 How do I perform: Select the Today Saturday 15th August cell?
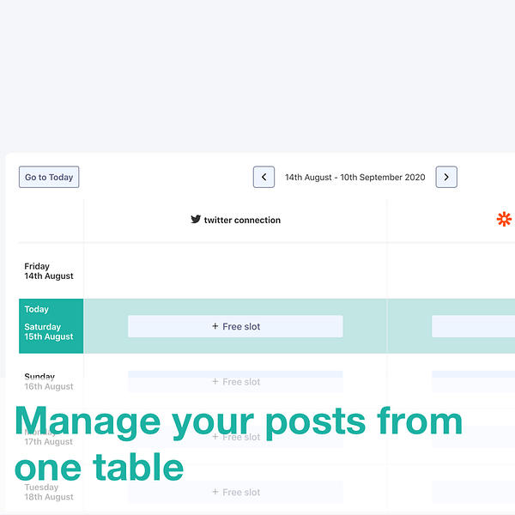click(x=51, y=326)
